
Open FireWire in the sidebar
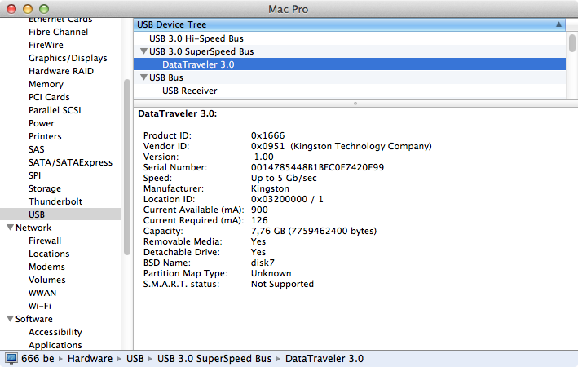(x=46, y=45)
